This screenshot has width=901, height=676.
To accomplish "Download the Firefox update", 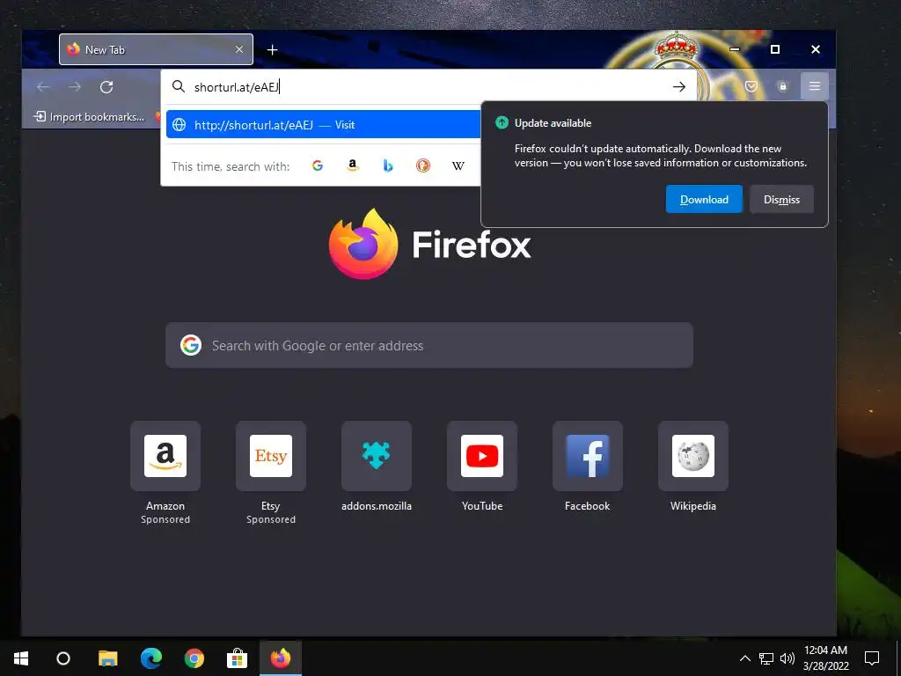I will 704,200.
